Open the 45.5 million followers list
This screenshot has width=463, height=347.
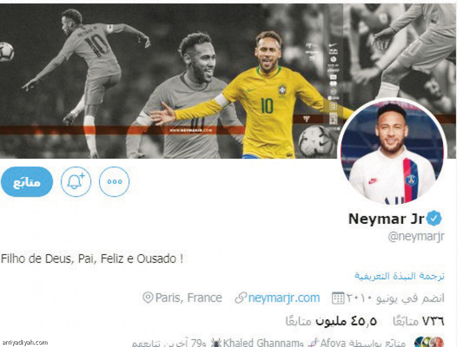[x=331, y=321]
